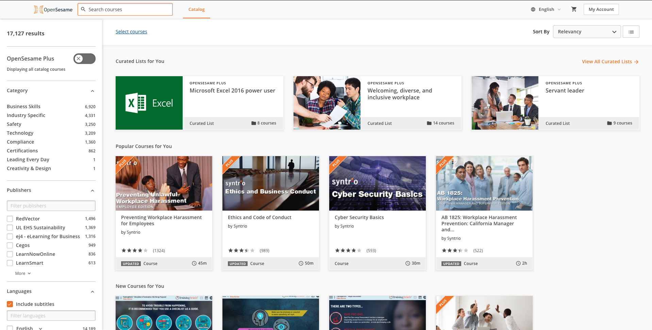This screenshot has height=330, width=652.
Task: Open the shopping cart
Action: [574, 9]
